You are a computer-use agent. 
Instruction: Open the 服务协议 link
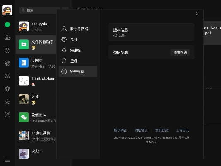pos(121,130)
